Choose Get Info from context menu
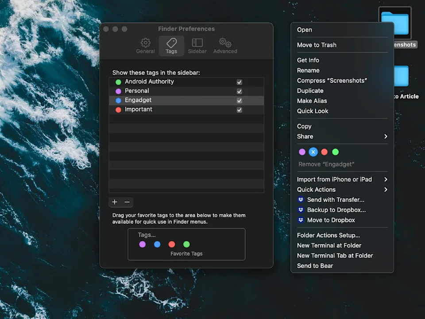The width and height of the screenshot is (425, 319). (308, 60)
